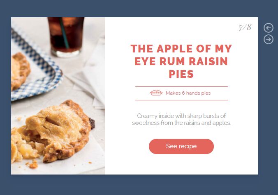The height and width of the screenshot is (195, 278).
Task: Select the recipe title heading text
Action: pyautogui.click(x=181, y=61)
